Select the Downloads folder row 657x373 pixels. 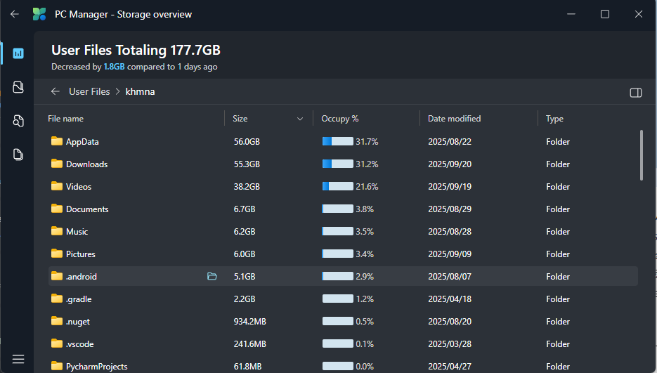coord(343,164)
